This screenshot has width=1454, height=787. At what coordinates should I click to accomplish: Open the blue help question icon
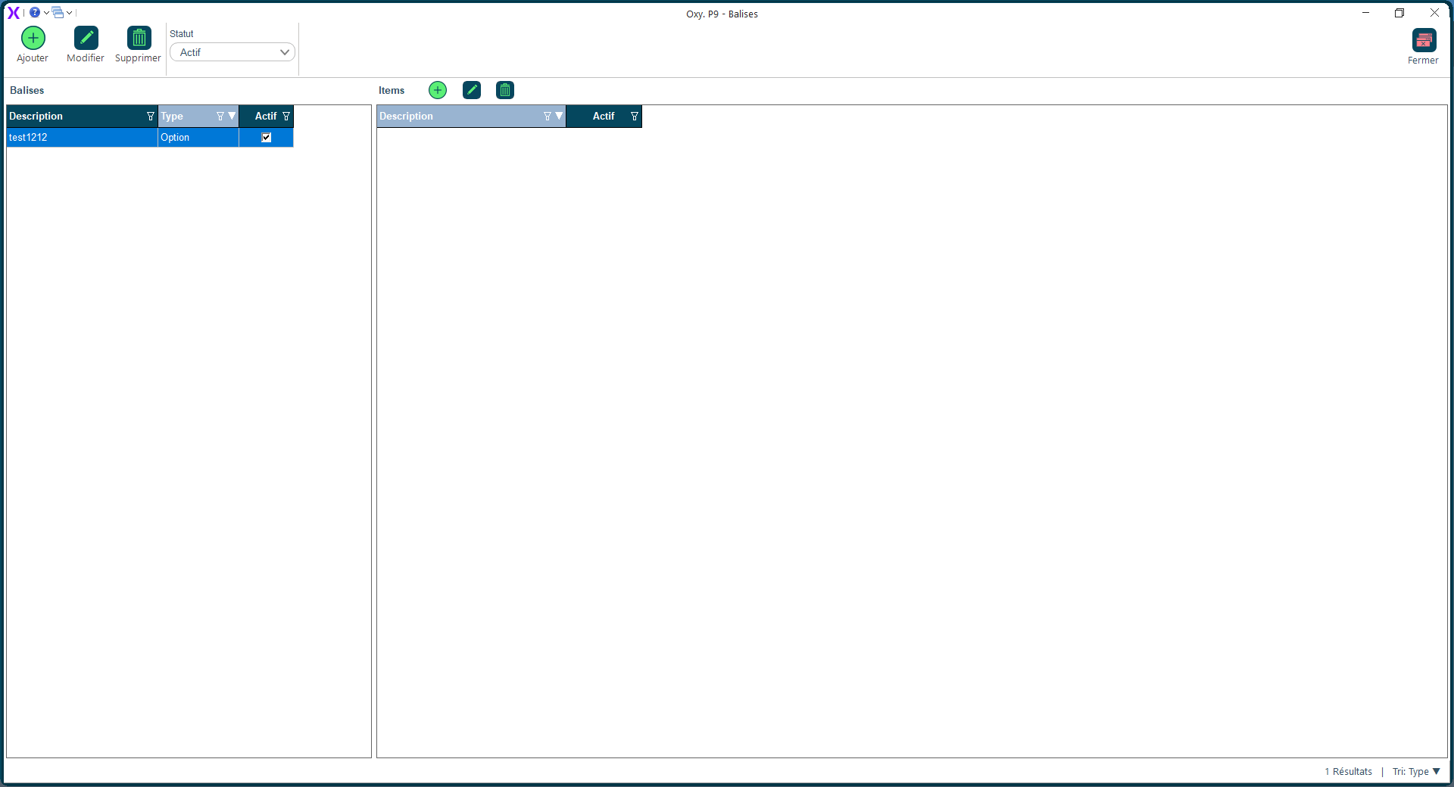click(35, 12)
